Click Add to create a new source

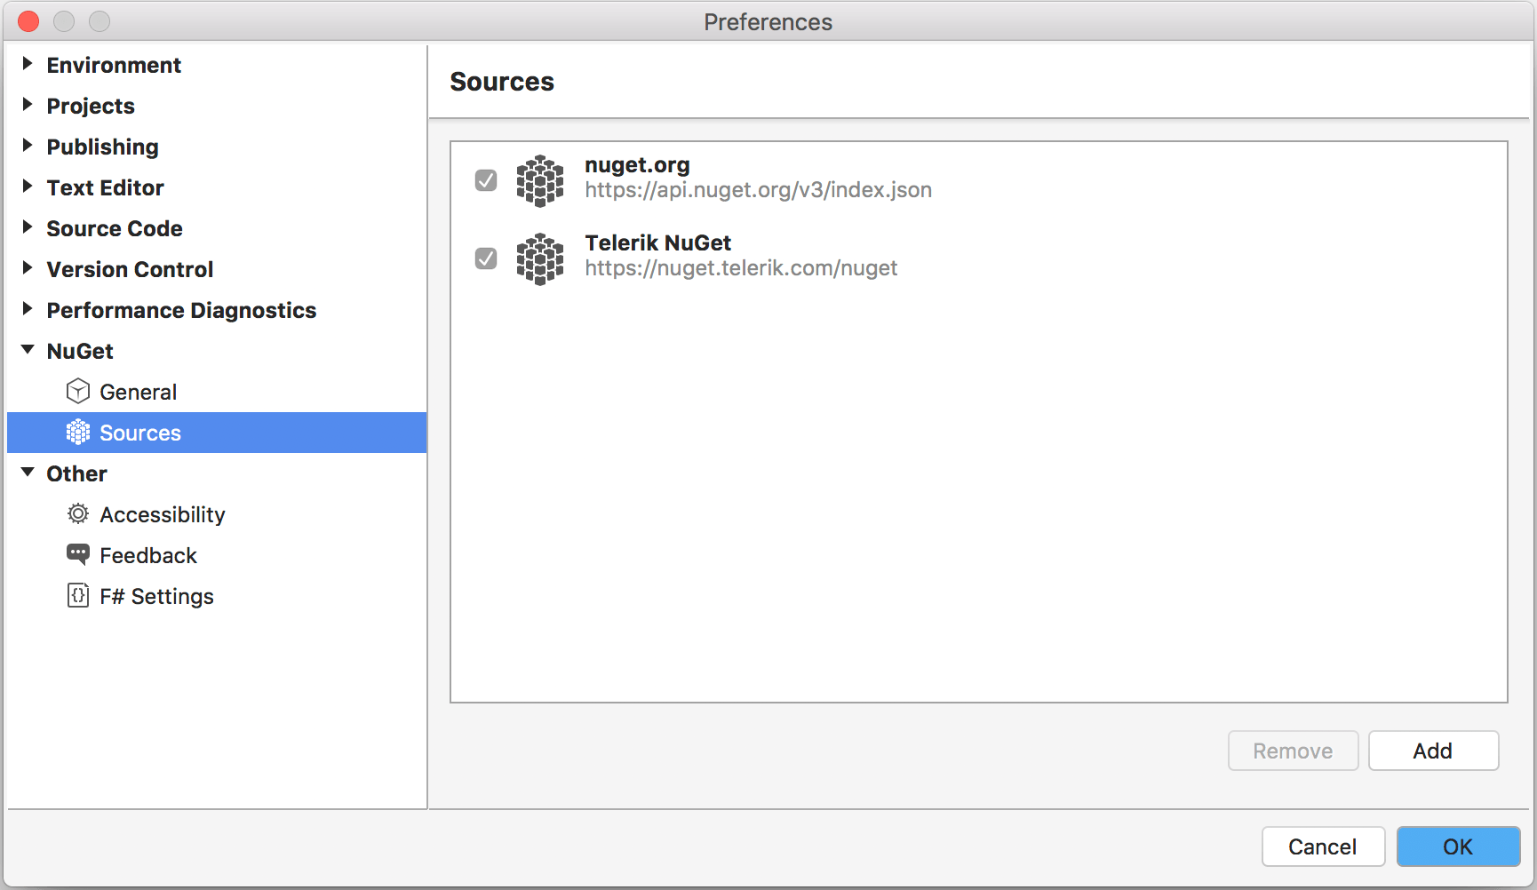(x=1433, y=751)
